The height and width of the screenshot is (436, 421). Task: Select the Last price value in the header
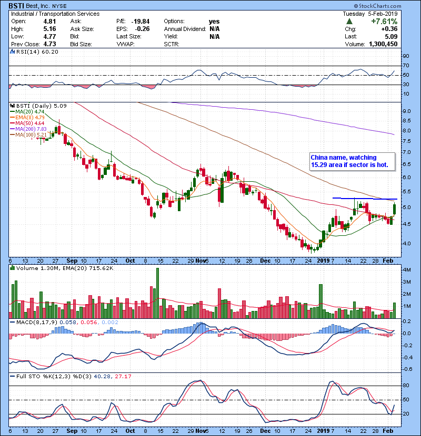coord(391,36)
